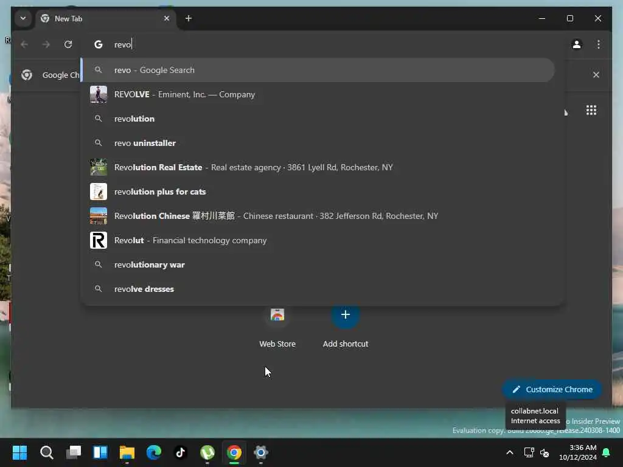Open the Chrome profile avatar icon
623x467 pixels.
coord(577,44)
